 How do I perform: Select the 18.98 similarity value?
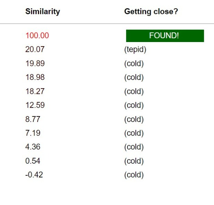click(x=35, y=78)
